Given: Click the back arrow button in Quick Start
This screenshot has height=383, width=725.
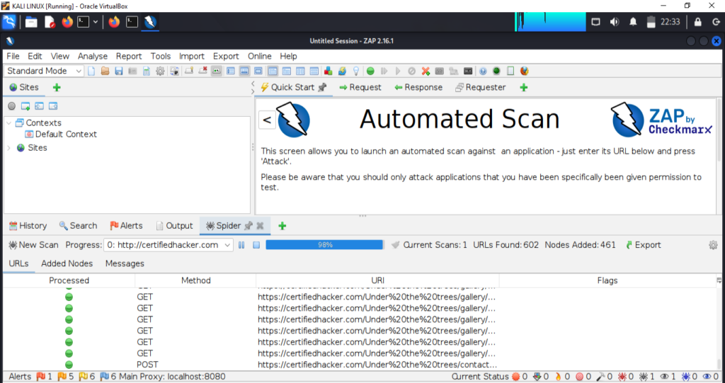Looking at the screenshot, I should (267, 120).
